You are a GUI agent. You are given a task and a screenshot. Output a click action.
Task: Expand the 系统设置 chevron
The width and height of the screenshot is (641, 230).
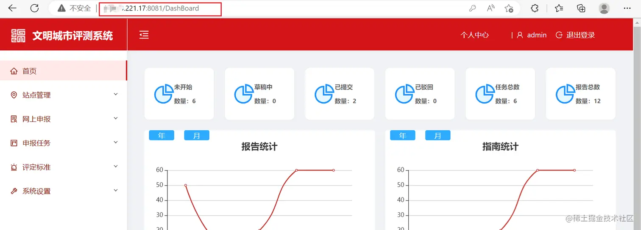coord(116,191)
